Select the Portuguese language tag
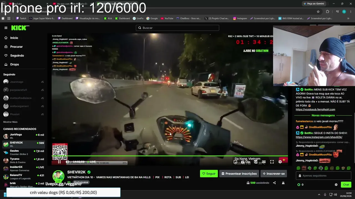This screenshot has width=355, height=199. click(x=81, y=182)
